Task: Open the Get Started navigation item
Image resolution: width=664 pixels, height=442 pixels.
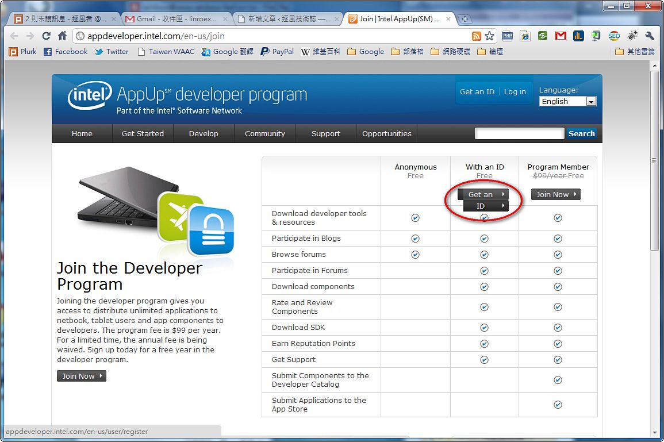Action: [143, 134]
